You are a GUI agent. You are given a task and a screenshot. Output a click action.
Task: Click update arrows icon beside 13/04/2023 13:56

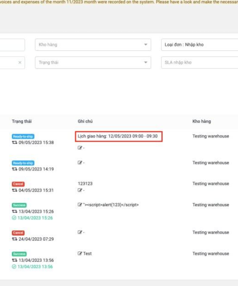click(15, 260)
